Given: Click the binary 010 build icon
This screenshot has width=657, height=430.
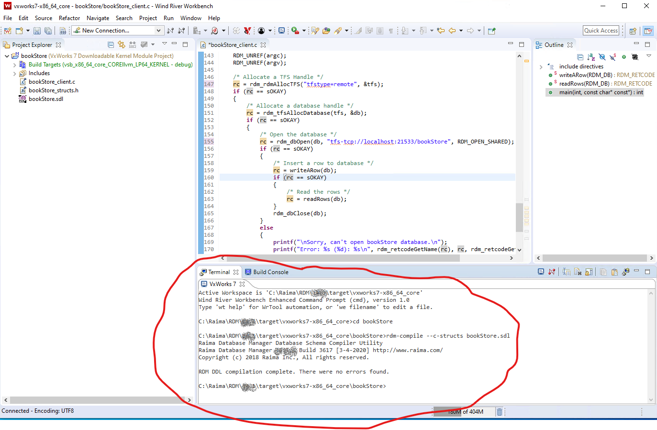Looking at the screenshot, I should 63,31.
